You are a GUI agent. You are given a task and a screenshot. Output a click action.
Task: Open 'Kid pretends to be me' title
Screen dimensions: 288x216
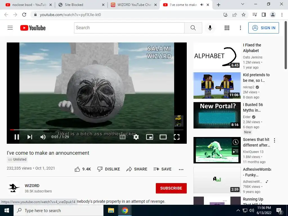[x=256, y=78]
